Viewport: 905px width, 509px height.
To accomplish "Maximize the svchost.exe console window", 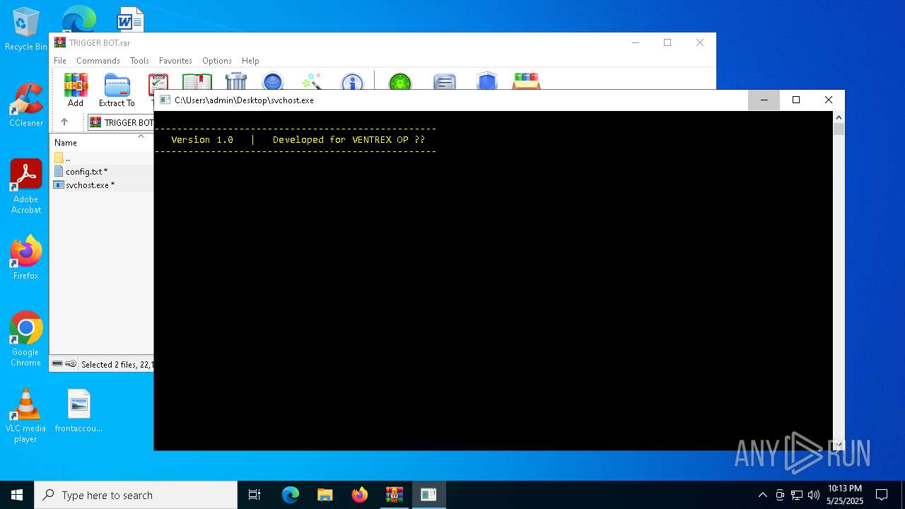I will (796, 100).
